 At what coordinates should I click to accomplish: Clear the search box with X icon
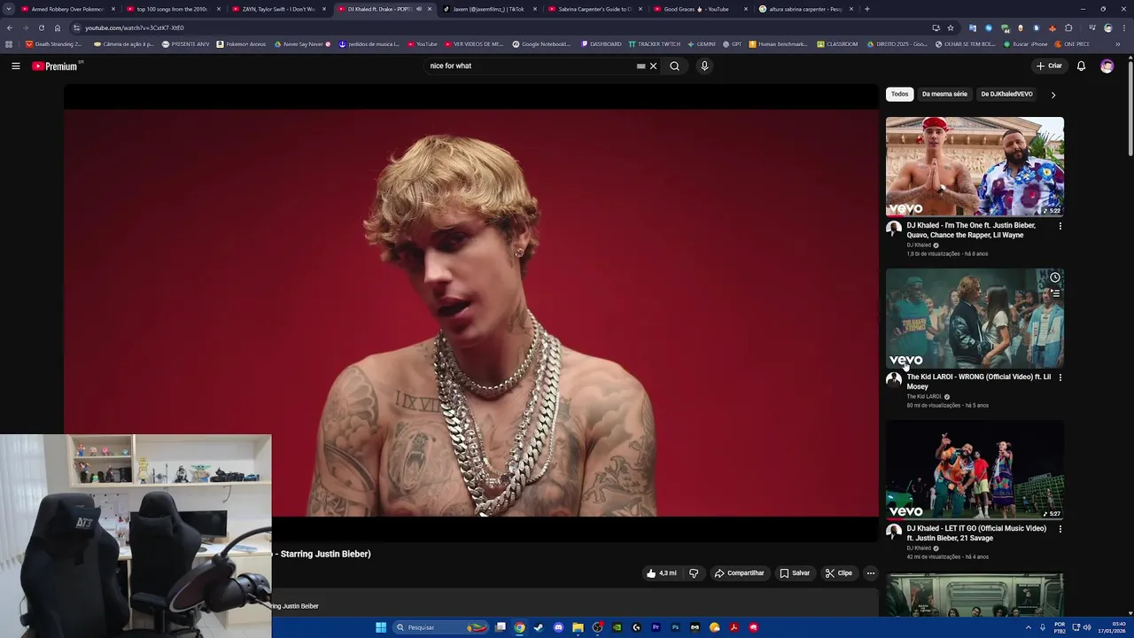point(654,66)
